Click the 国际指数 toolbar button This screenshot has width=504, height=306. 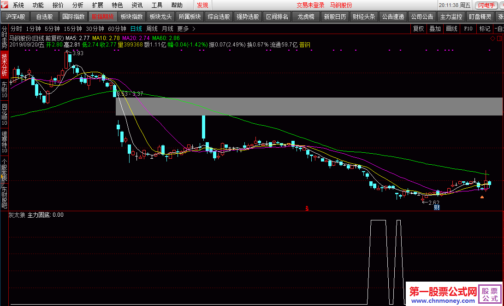pyautogui.click(x=74, y=17)
